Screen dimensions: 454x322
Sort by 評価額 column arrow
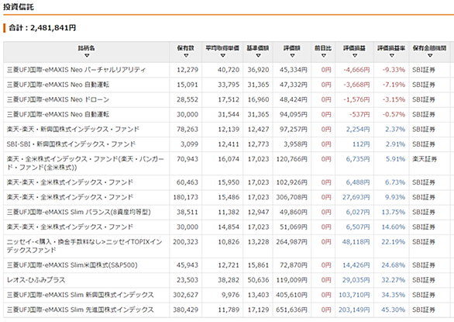[x=292, y=55]
